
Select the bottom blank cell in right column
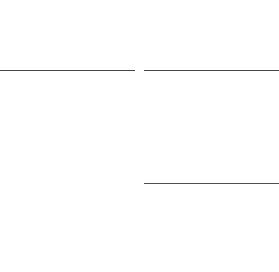coord(212,228)
